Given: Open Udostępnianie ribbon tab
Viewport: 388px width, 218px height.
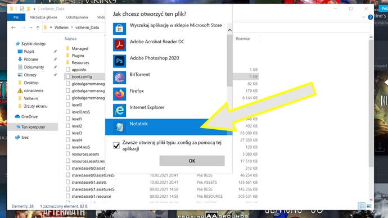Looking at the screenshot, I should tap(77, 17).
